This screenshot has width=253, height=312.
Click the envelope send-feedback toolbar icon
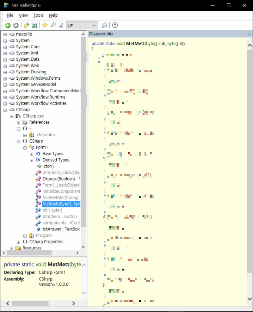pyautogui.click(x=104, y=25)
